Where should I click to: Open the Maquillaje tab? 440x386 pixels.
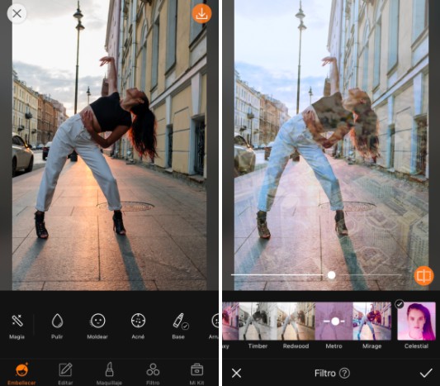point(109,374)
